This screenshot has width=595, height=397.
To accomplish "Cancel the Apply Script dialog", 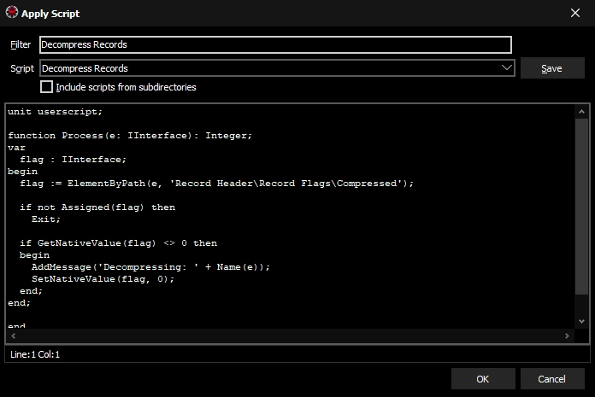I will pos(551,379).
